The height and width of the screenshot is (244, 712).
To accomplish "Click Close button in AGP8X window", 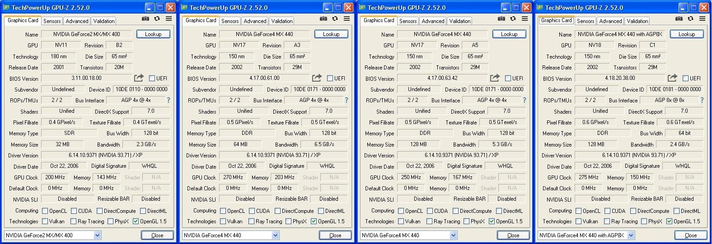I will pyautogui.click(x=691, y=235).
